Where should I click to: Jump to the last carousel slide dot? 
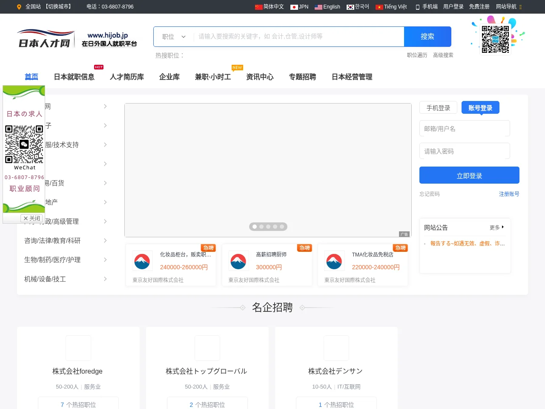(x=282, y=227)
